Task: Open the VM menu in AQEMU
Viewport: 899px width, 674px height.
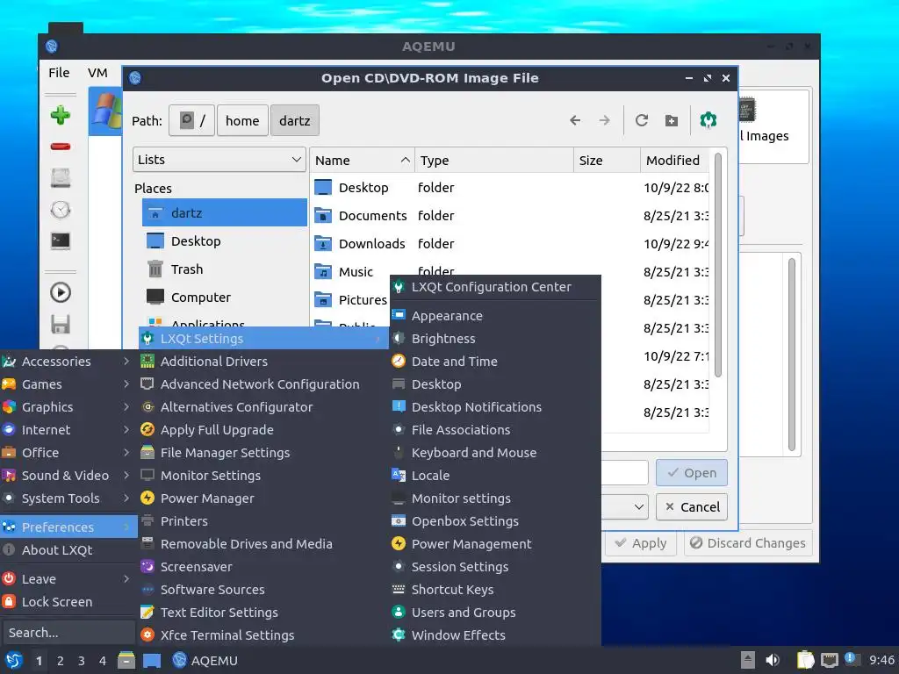Action: point(97,73)
